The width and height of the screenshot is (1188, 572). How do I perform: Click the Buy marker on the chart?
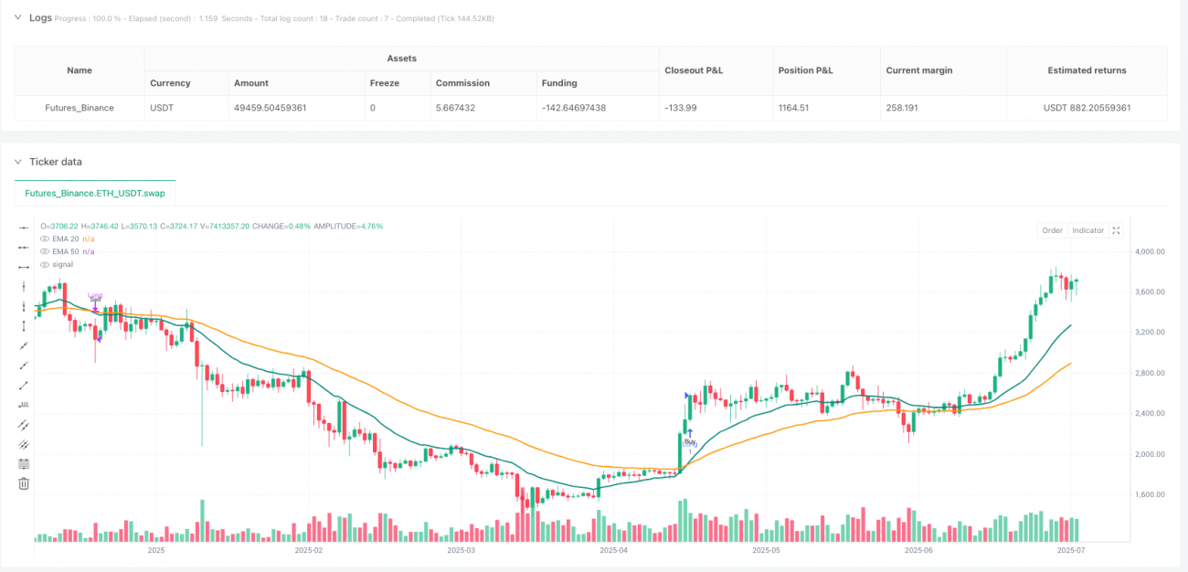click(x=690, y=439)
